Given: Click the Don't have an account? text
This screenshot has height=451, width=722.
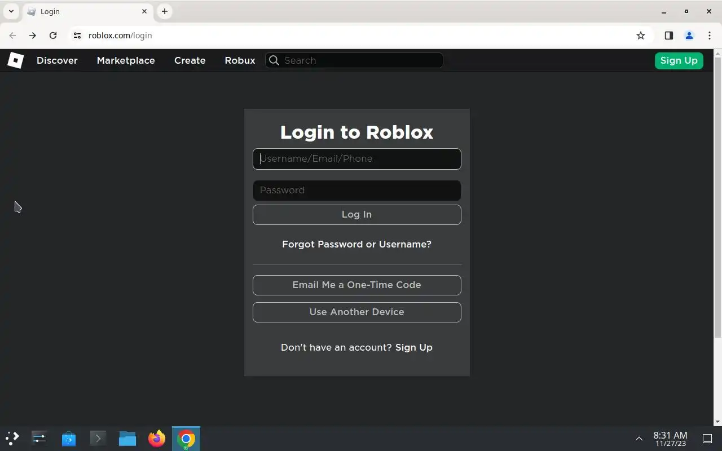Looking at the screenshot, I should pyautogui.click(x=336, y=347).
